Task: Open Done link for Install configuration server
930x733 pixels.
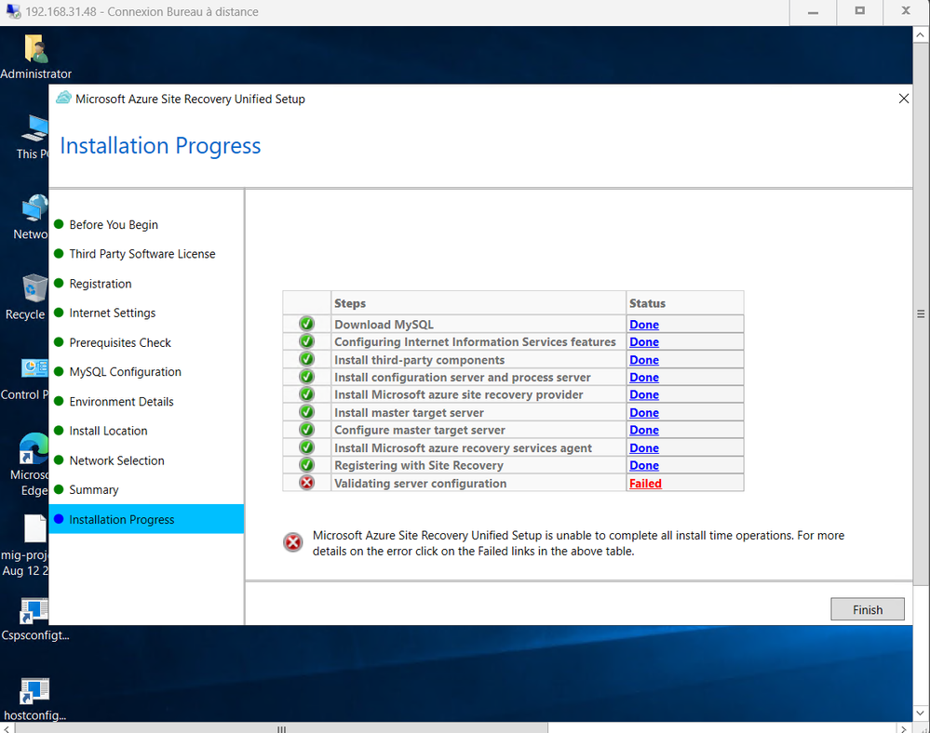Action: click(644, 378)
